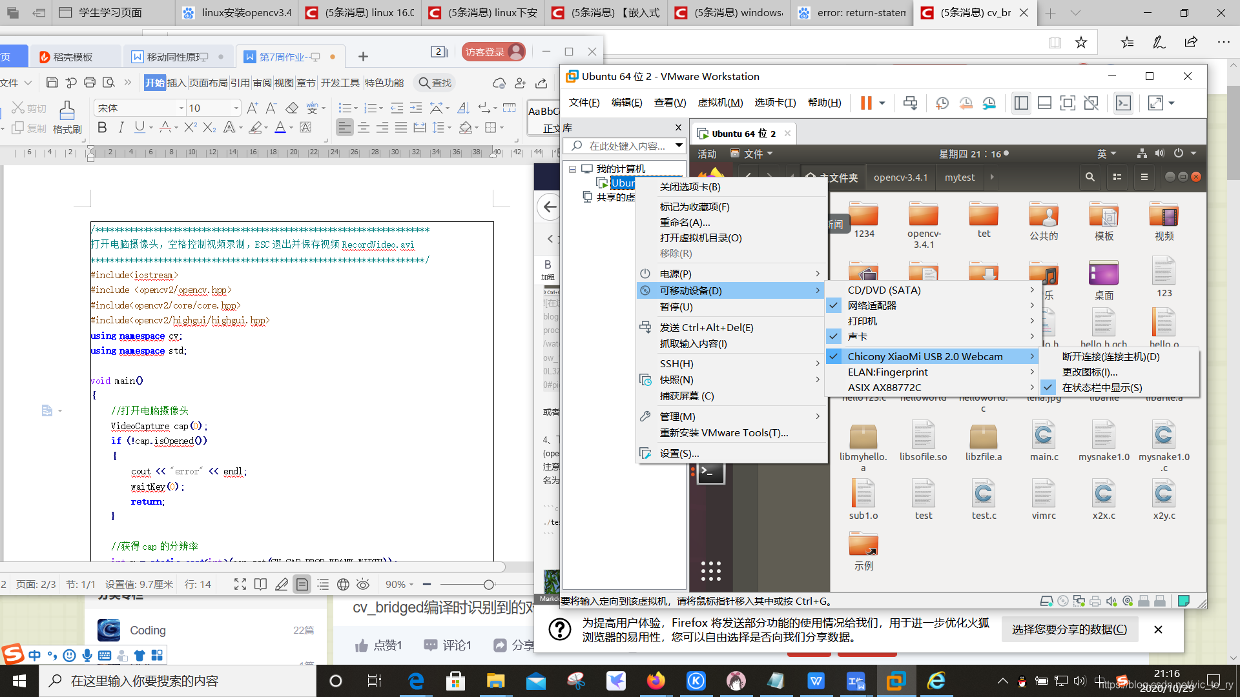Open Terminal icon in Ubuntu dock
Viewport: 1240px width, 697px height.
click(x=710, y=473)
